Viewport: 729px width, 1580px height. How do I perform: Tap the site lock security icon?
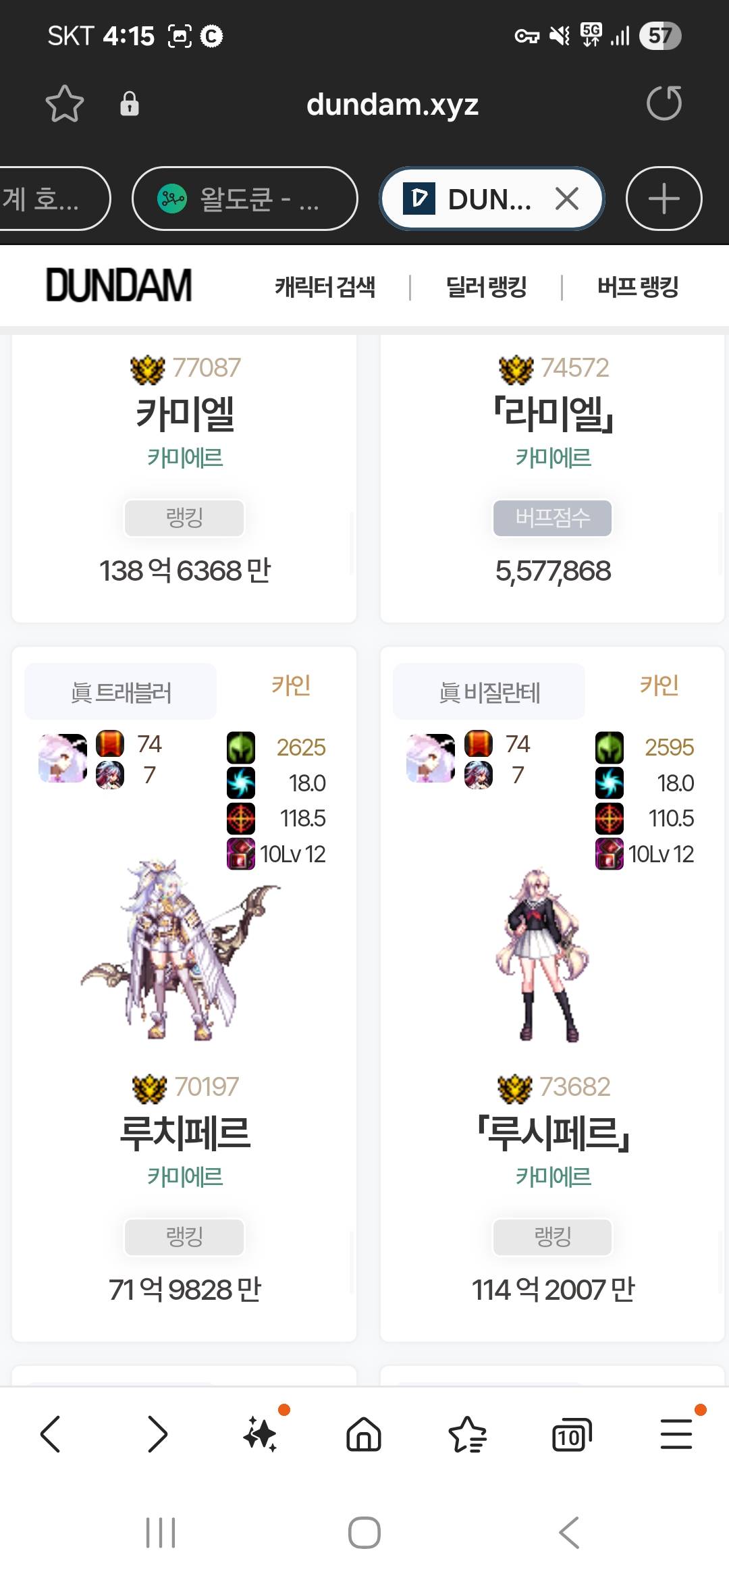[x=129, y=104]
